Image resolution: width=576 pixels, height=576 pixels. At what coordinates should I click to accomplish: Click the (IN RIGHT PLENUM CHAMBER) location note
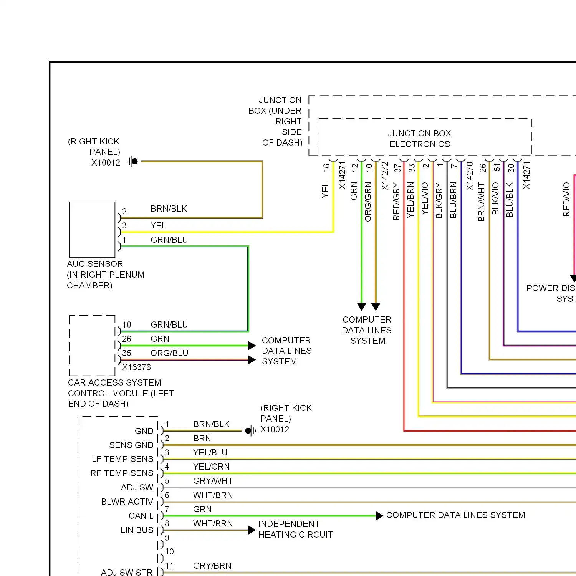pos(106,280)
